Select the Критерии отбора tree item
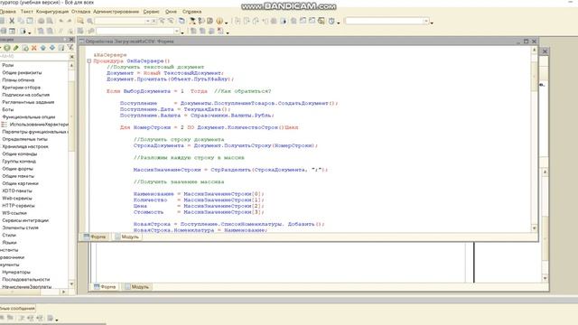Screen dimensions: 578x325 pyautogui.click(x=21, y=88)
